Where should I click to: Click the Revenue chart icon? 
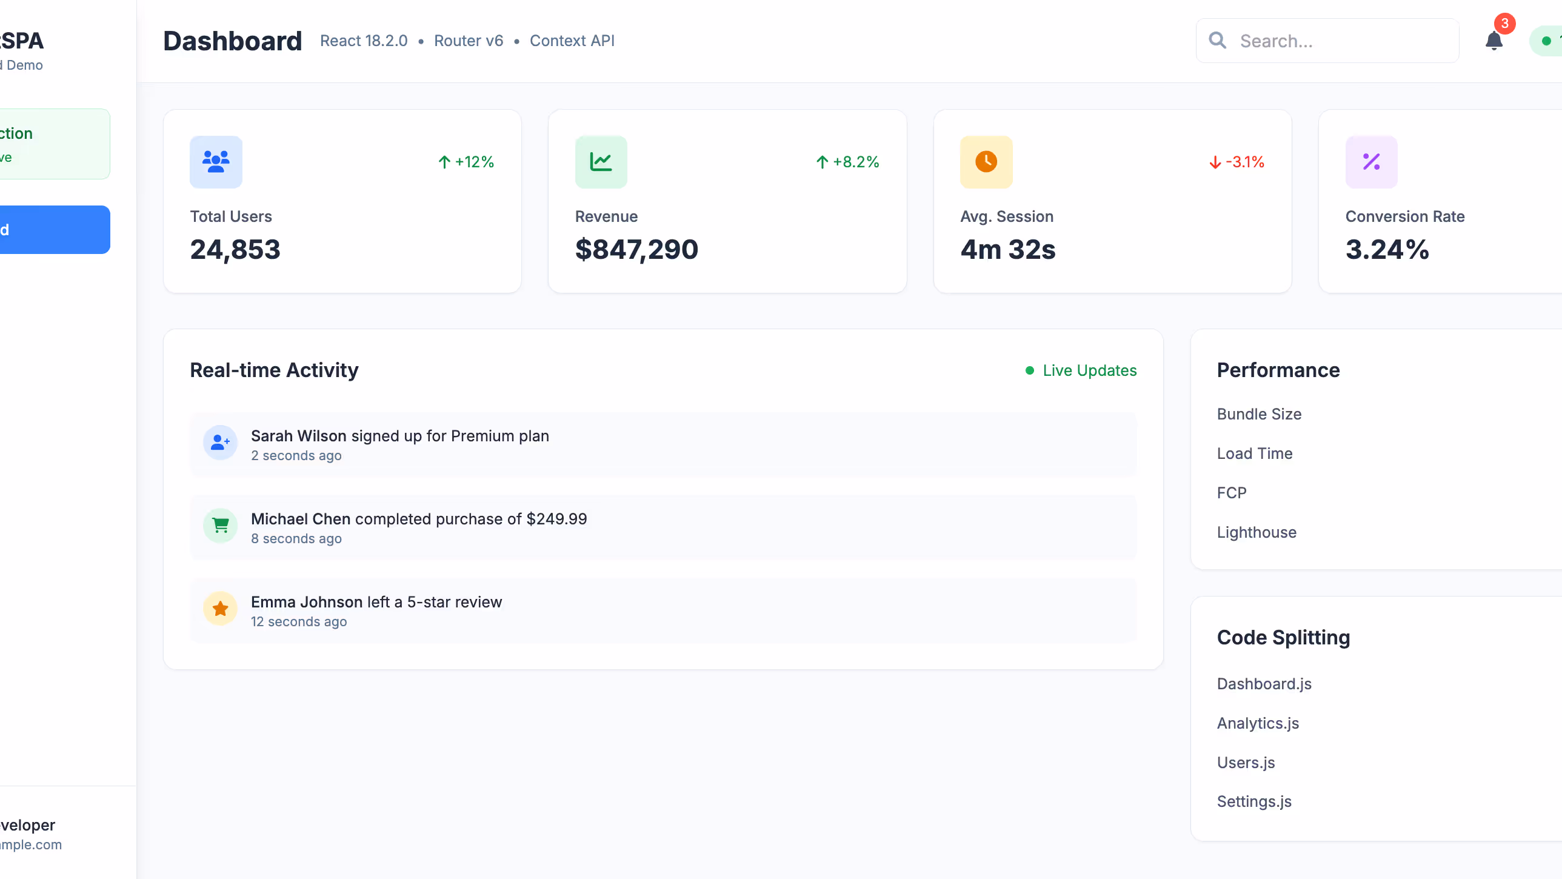click(x=601, y=161)
